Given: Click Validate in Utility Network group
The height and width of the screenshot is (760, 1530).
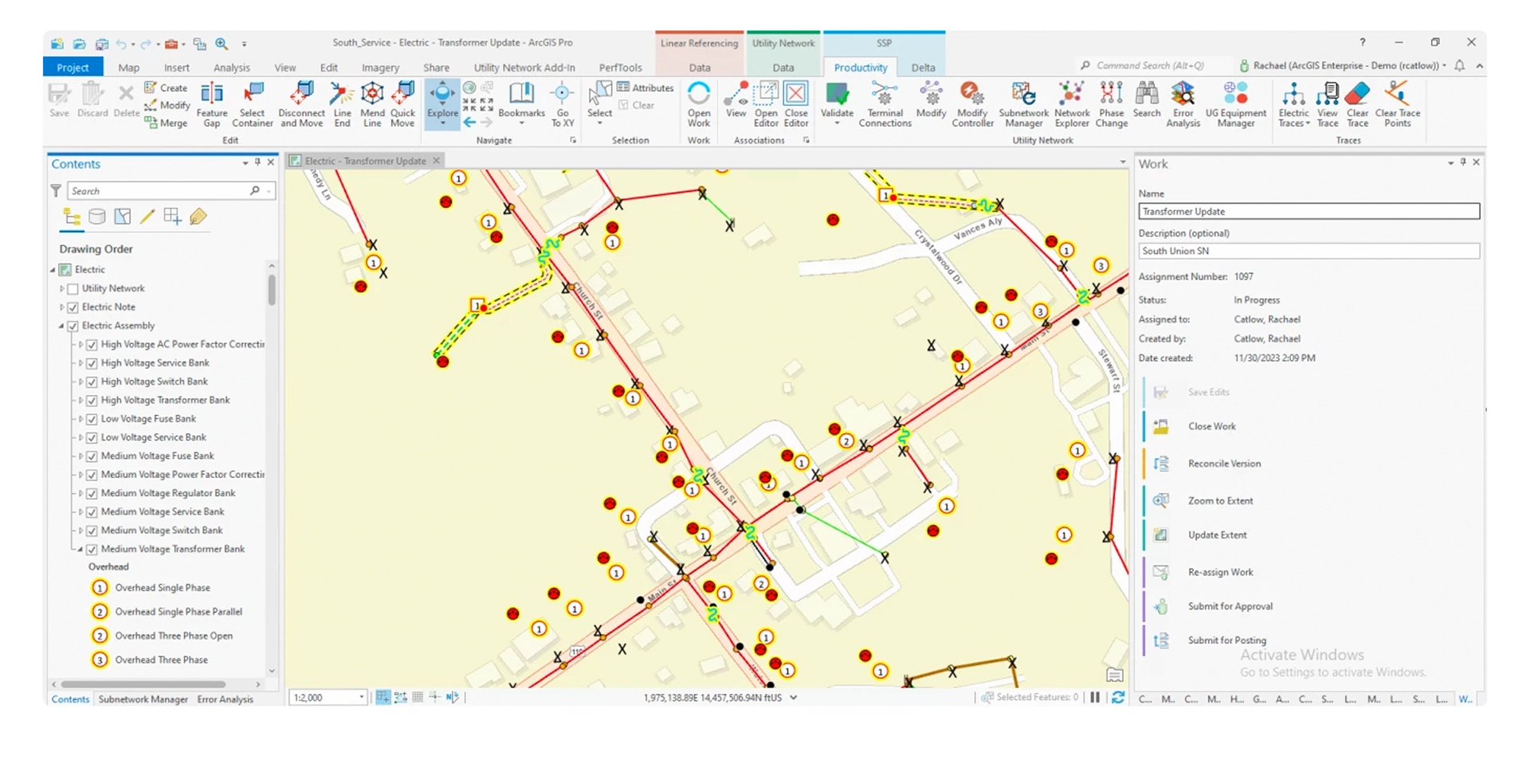Looking at the screenshot, I should coord(837,104).
